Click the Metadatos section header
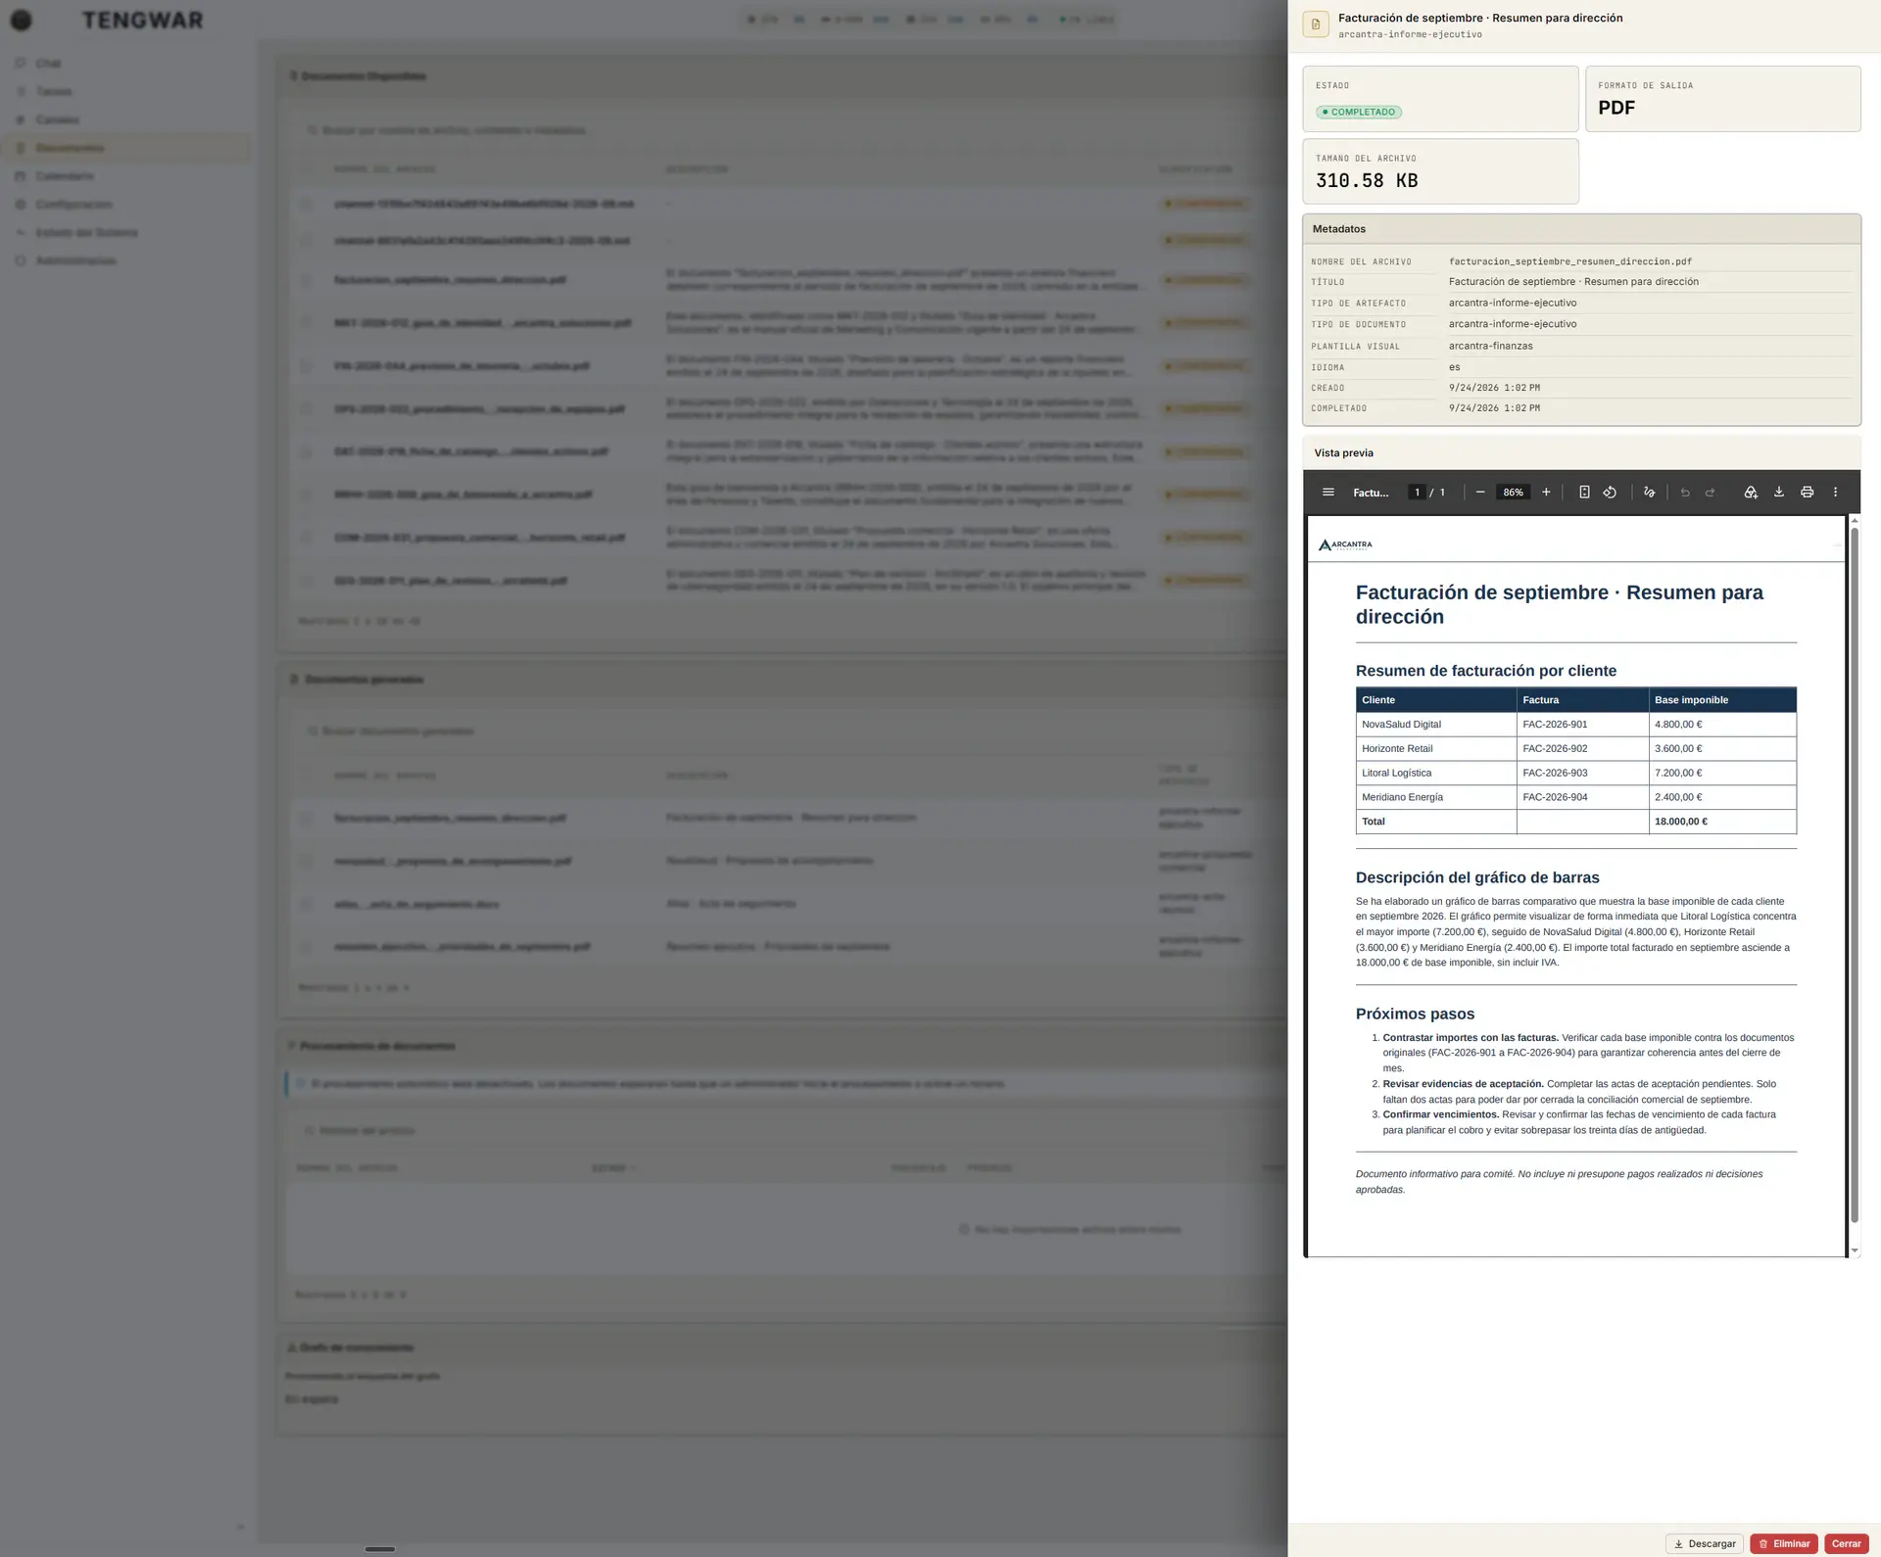 [x=1581, y=229]
